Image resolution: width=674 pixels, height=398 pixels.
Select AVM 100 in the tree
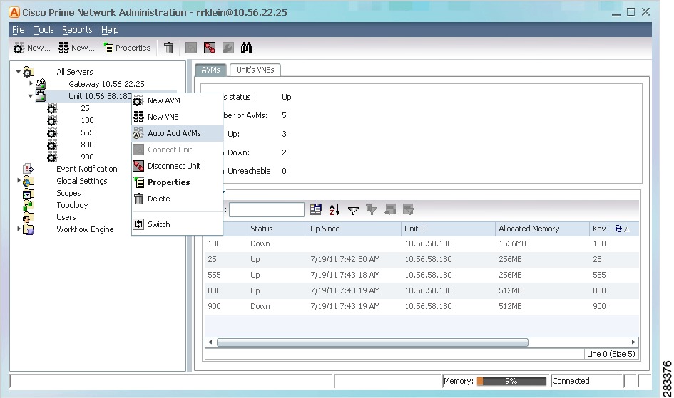[x=87, y=120]
